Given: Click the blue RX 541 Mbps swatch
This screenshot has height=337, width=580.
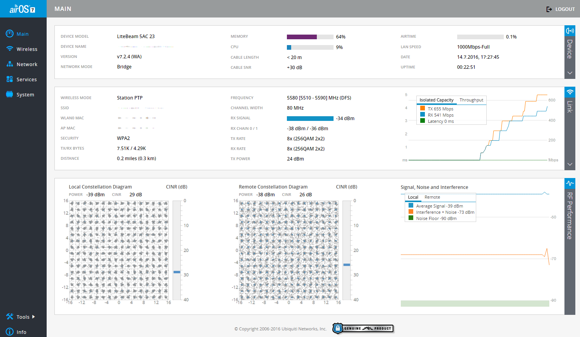Looking at the screenshot, I should click(x=423, y=115).
